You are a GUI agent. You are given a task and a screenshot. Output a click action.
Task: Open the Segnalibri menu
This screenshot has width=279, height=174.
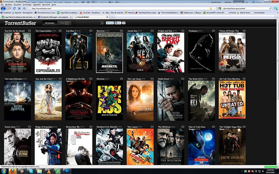pyautogui.click(x=37, y=5)
